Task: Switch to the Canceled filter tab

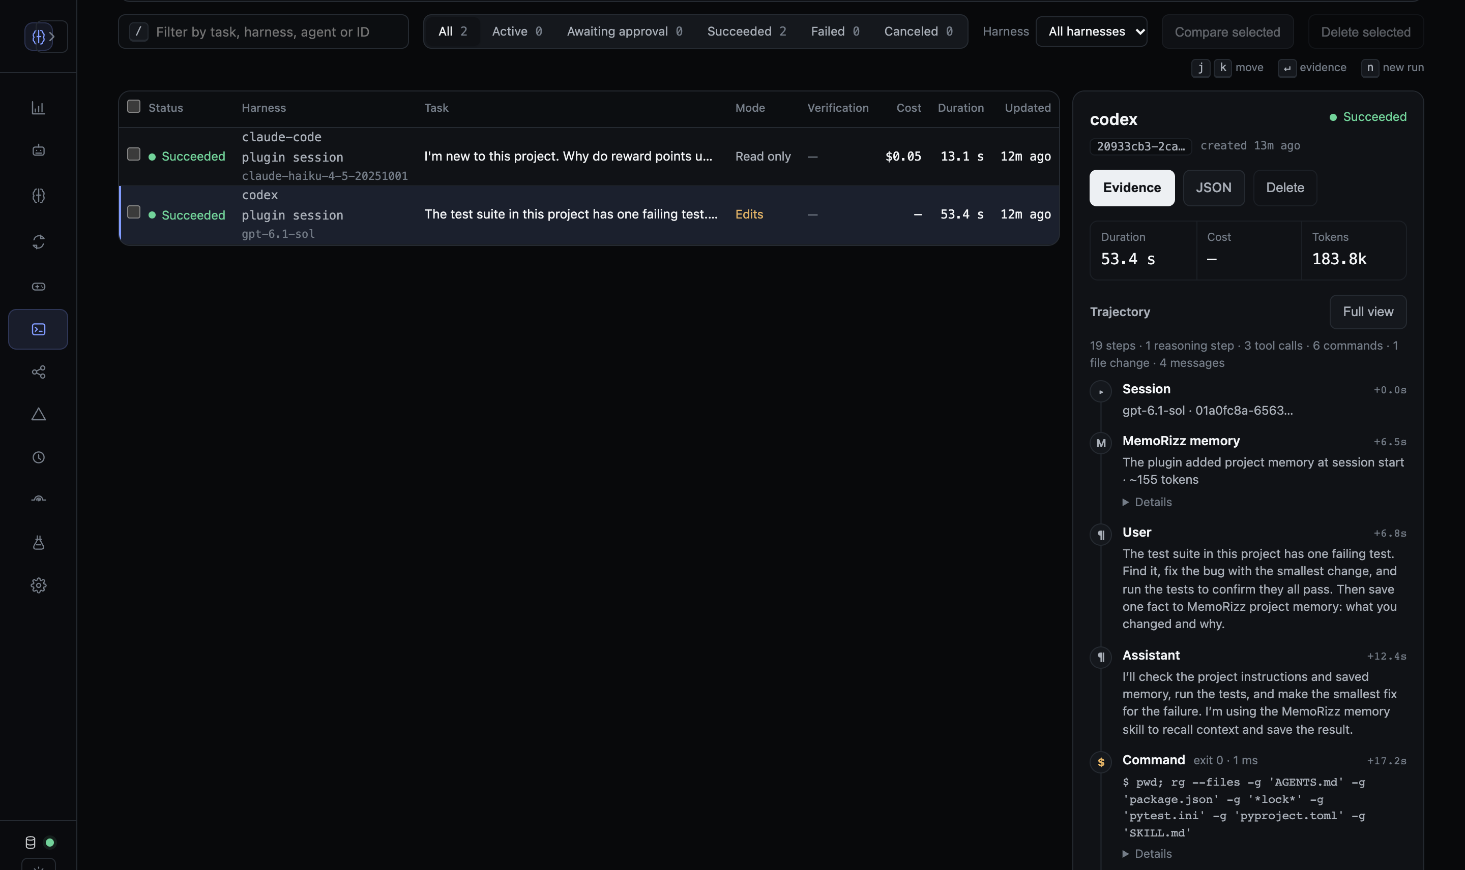Action: tap(918, 32)
